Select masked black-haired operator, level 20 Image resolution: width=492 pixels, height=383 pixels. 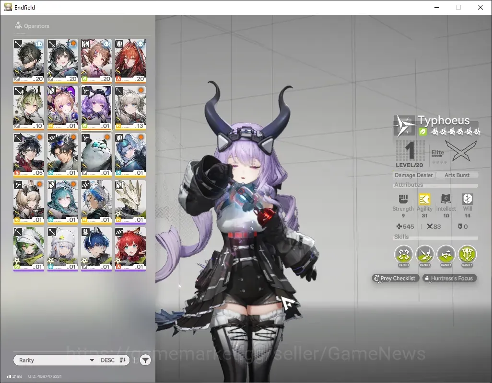click(29, 61)
